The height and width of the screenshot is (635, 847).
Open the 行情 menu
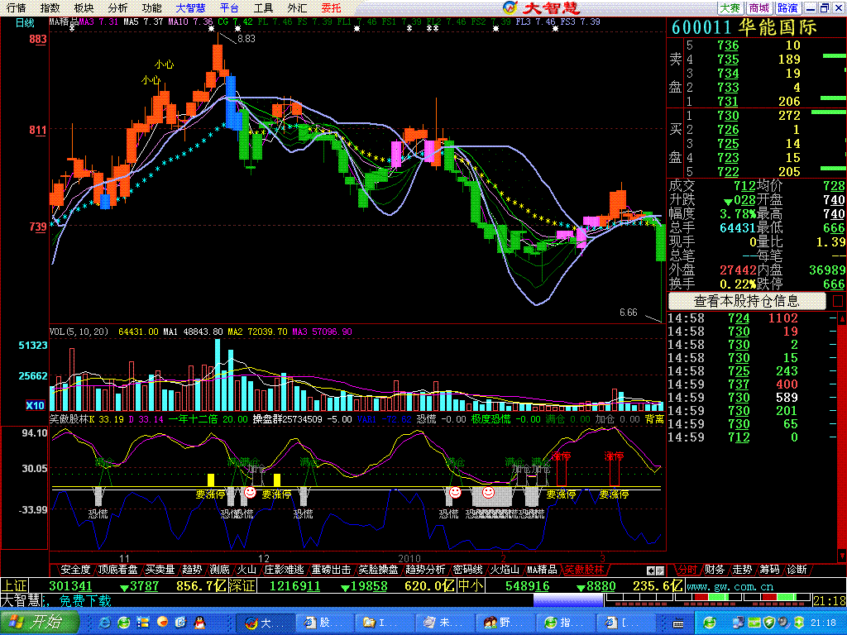[x=17, y=8]
